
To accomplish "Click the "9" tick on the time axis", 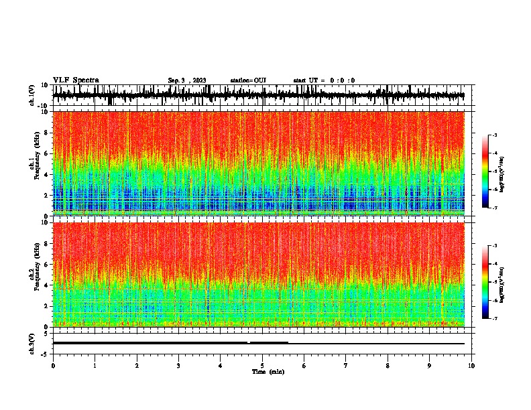I will click(x=429, y=366).
